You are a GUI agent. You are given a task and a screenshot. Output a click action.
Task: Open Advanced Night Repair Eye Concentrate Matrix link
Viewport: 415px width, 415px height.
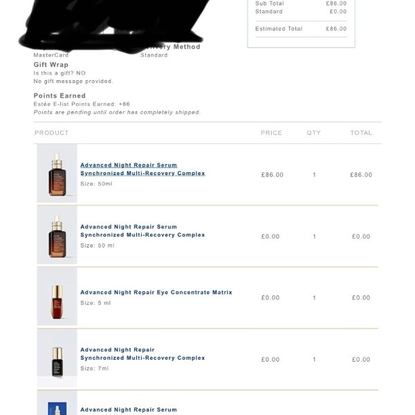pos(156,293)
